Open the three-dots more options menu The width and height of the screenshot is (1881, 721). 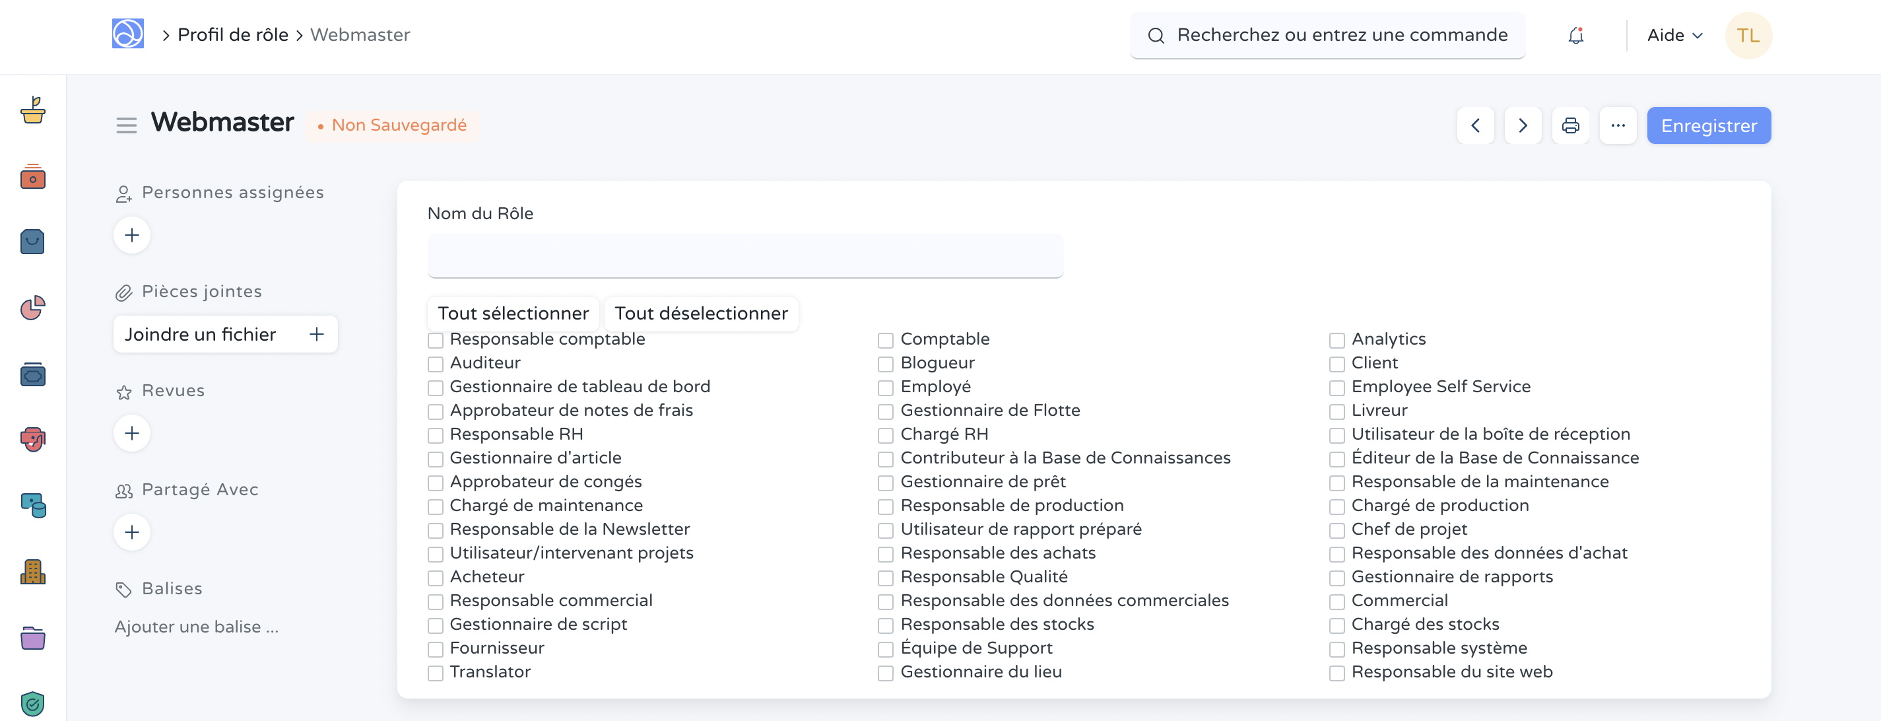1618,125
